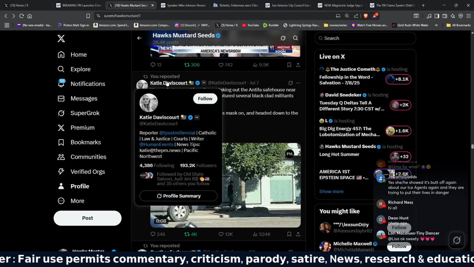Switch to Speaker Mike Johnson tab
This screenshot has width=474, height=267.
coord(183,5)
